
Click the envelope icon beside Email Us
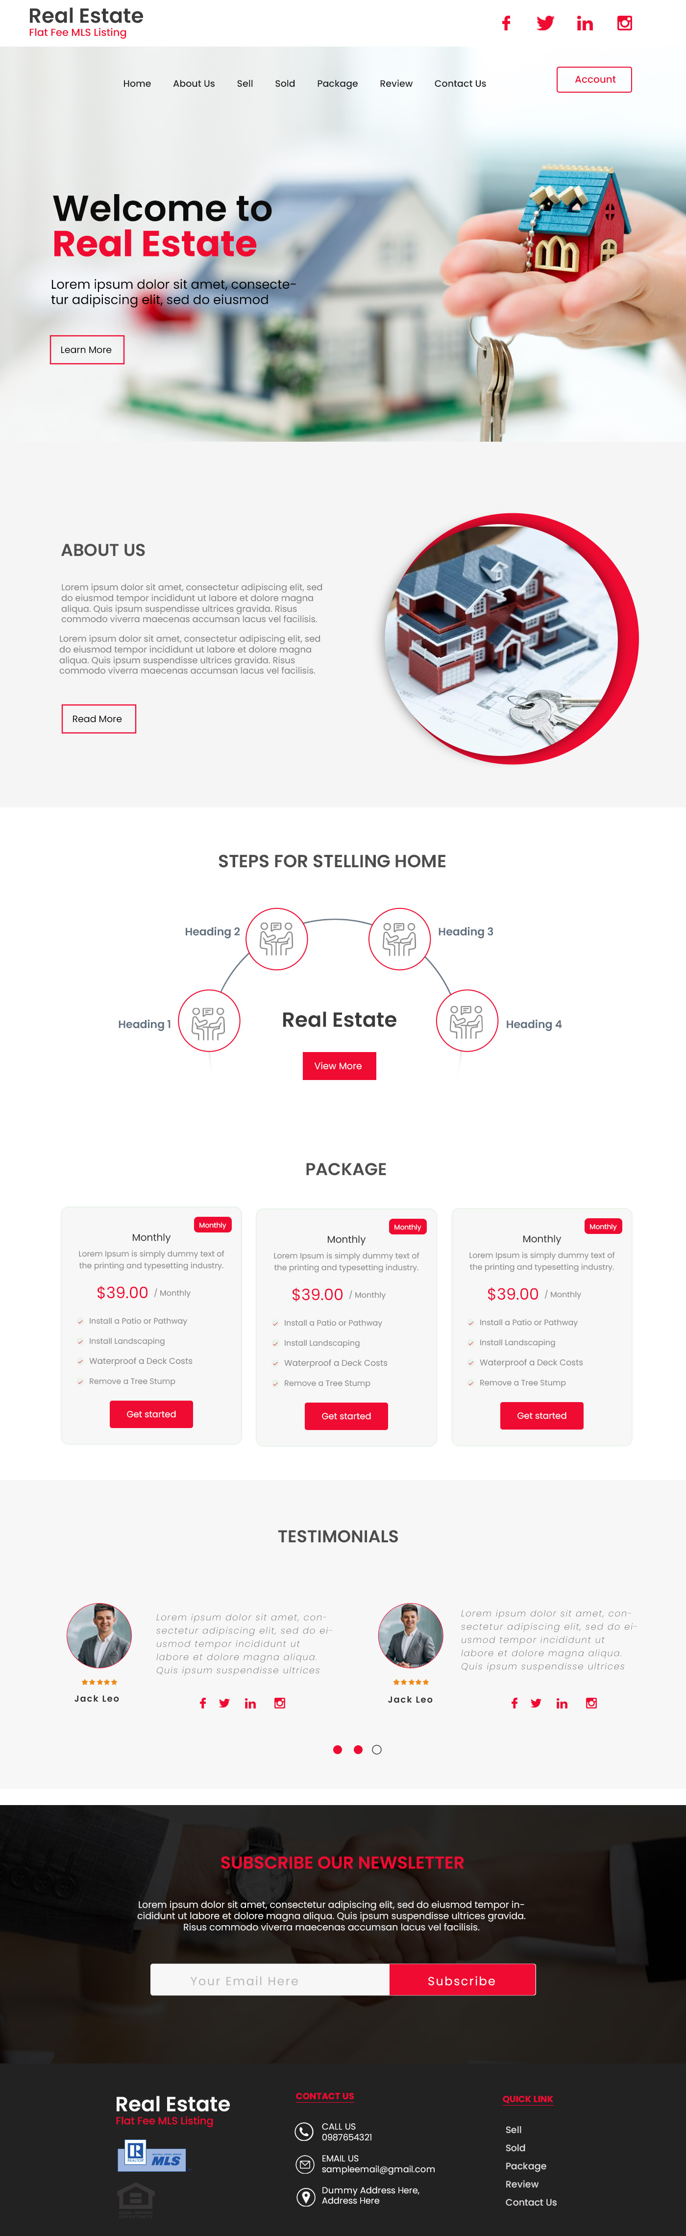point(304,2164)
